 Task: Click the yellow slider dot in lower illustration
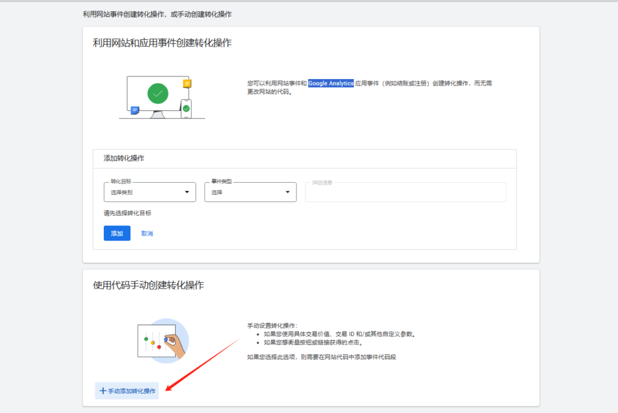coord(153,343)
